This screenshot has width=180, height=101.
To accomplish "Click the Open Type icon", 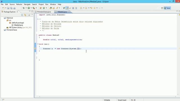I will coord(51,8).
